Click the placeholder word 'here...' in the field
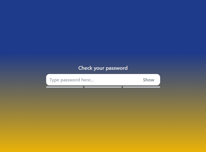 click(x=87, y=80)
